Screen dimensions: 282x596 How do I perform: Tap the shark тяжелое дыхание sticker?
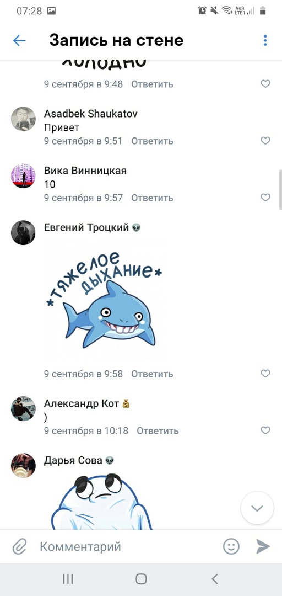pos(103,301)
